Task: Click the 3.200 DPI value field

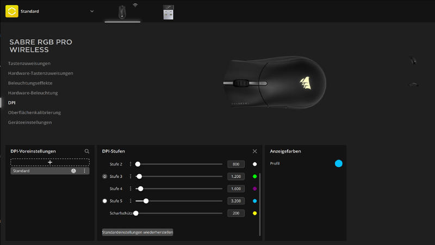Action: [236, 201]
